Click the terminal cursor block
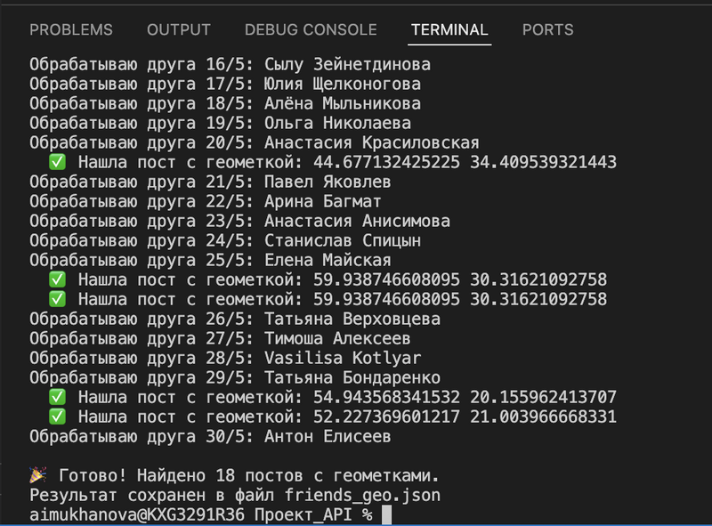712x526 pixels. point(389,514)
